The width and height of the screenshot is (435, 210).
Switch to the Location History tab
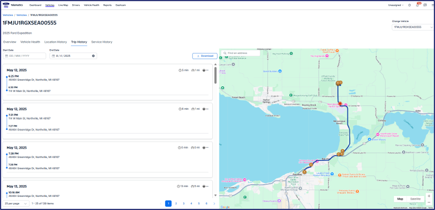(x=55, y=42)
